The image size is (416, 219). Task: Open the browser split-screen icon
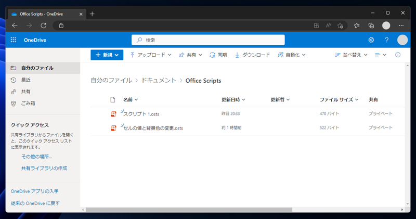(316, 25)
